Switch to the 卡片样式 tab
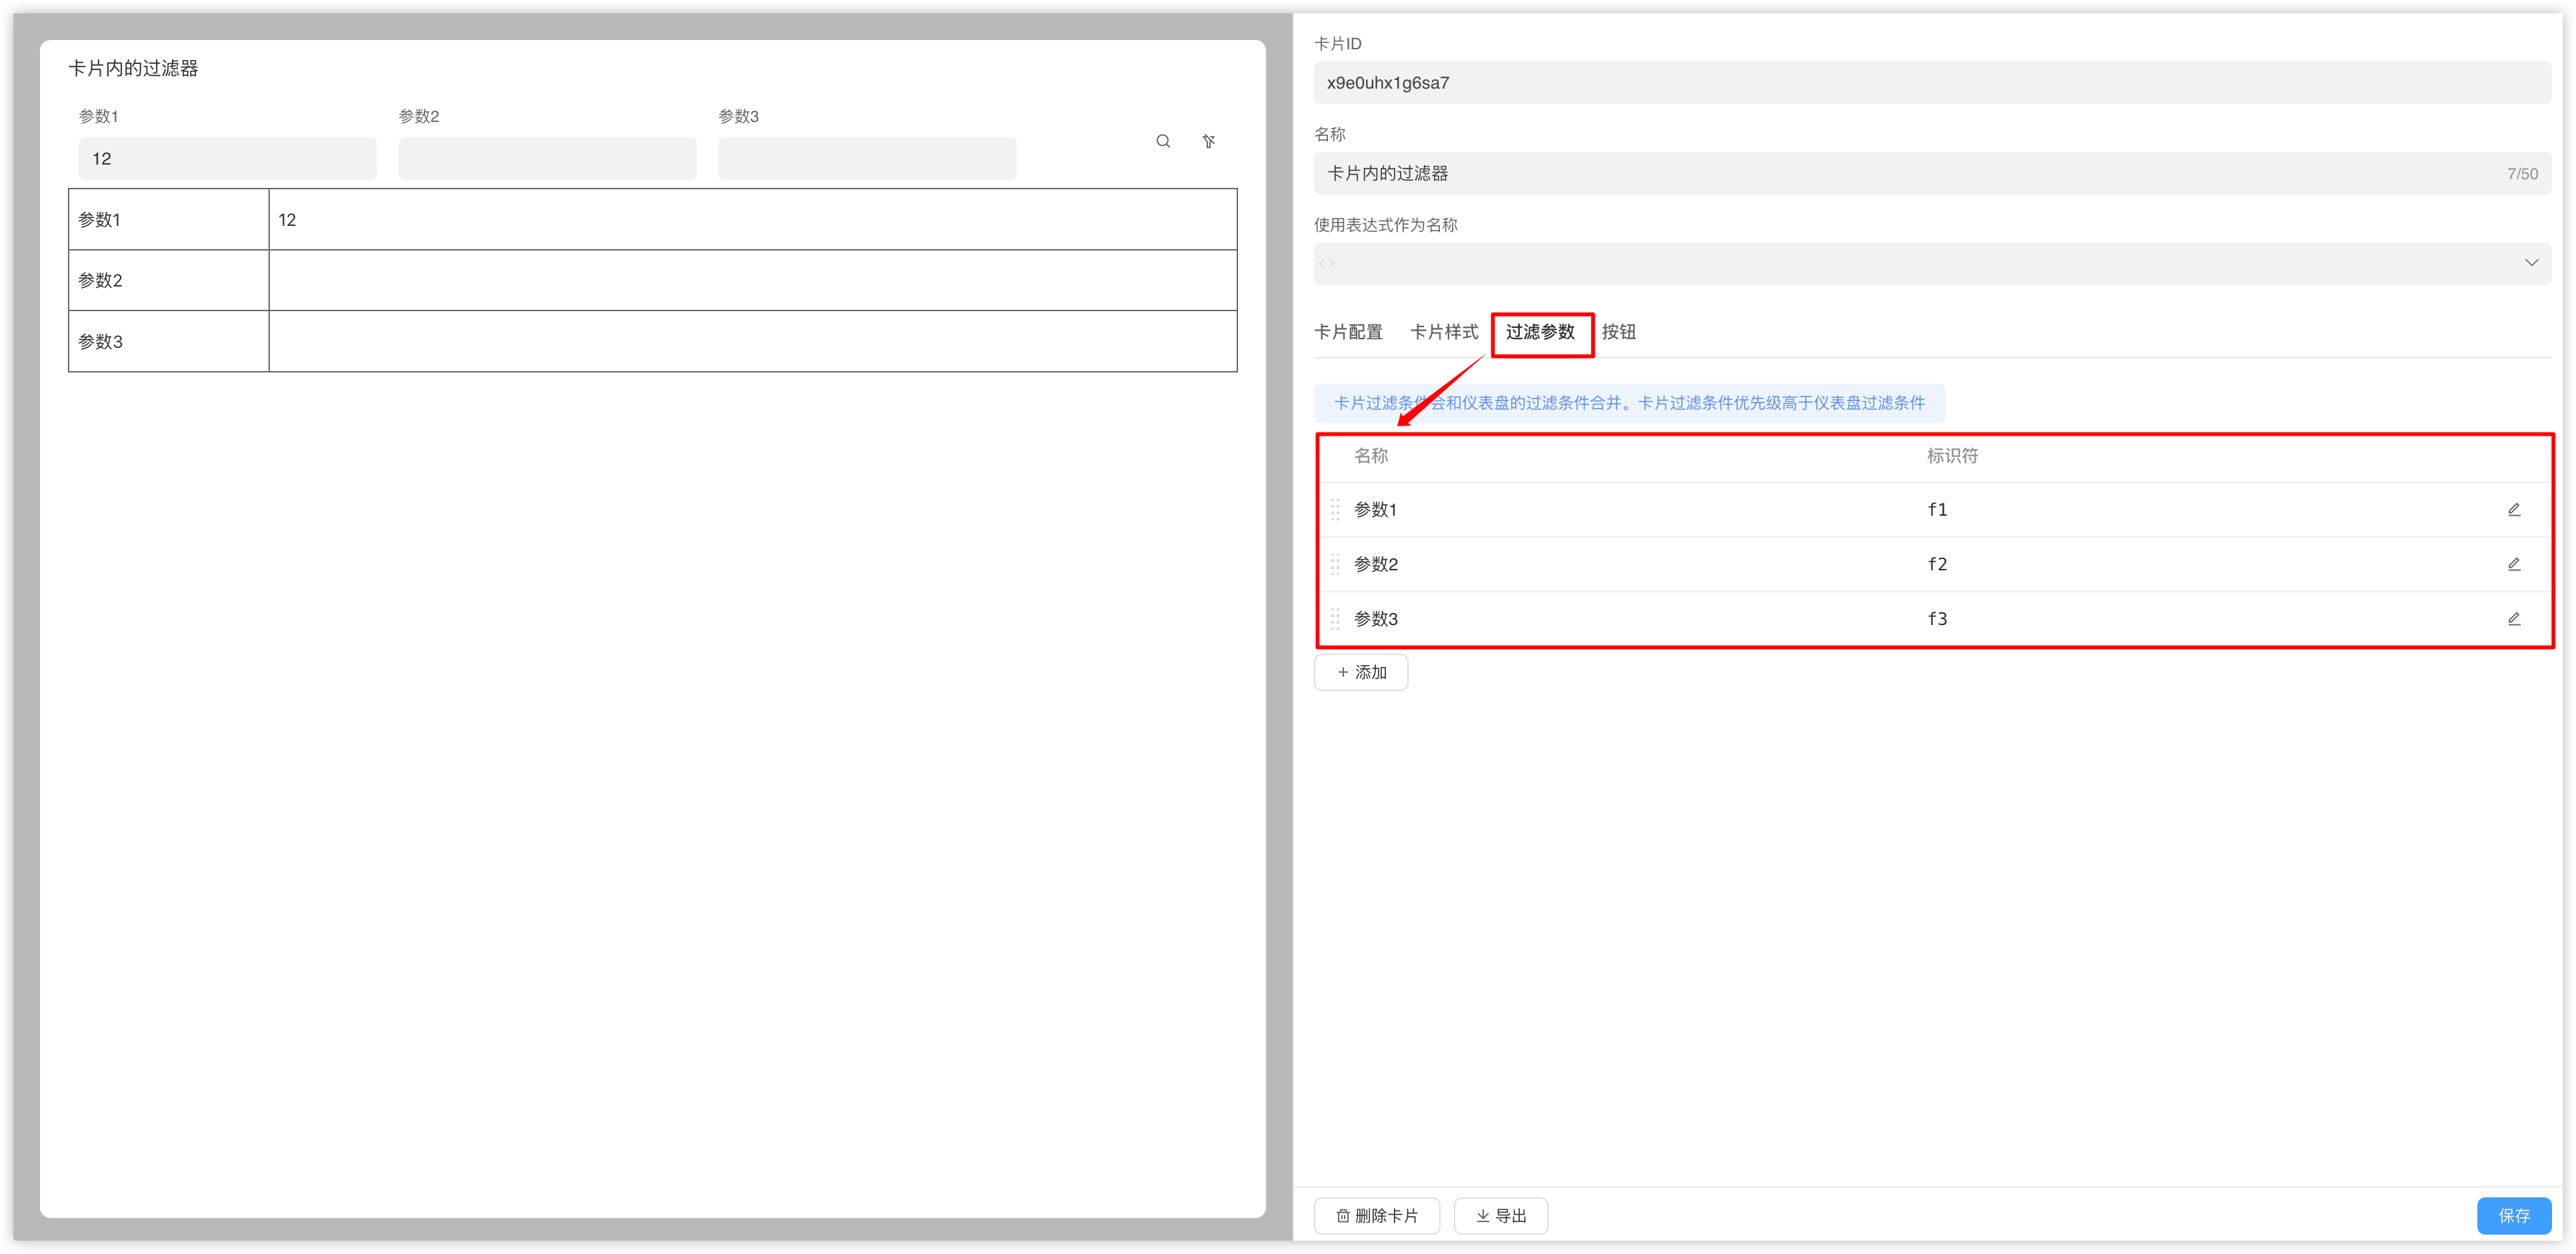Screen dimensions: 2576x1254 [1443, 332]
